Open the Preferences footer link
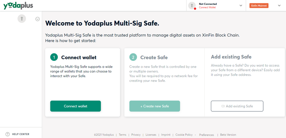This screenshot has width=286, height=138. pos(206,135)
